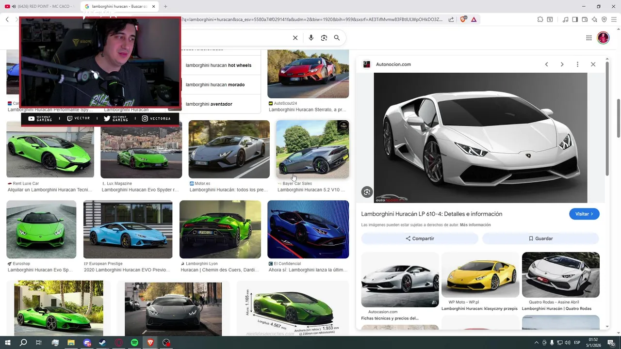Open the European Prestige blue Huracan image
Image resolution: width=621 pixels, height=349 pixels.
click(128, 229)
